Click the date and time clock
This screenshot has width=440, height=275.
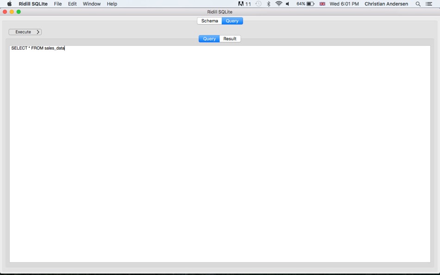pos(344,4)
